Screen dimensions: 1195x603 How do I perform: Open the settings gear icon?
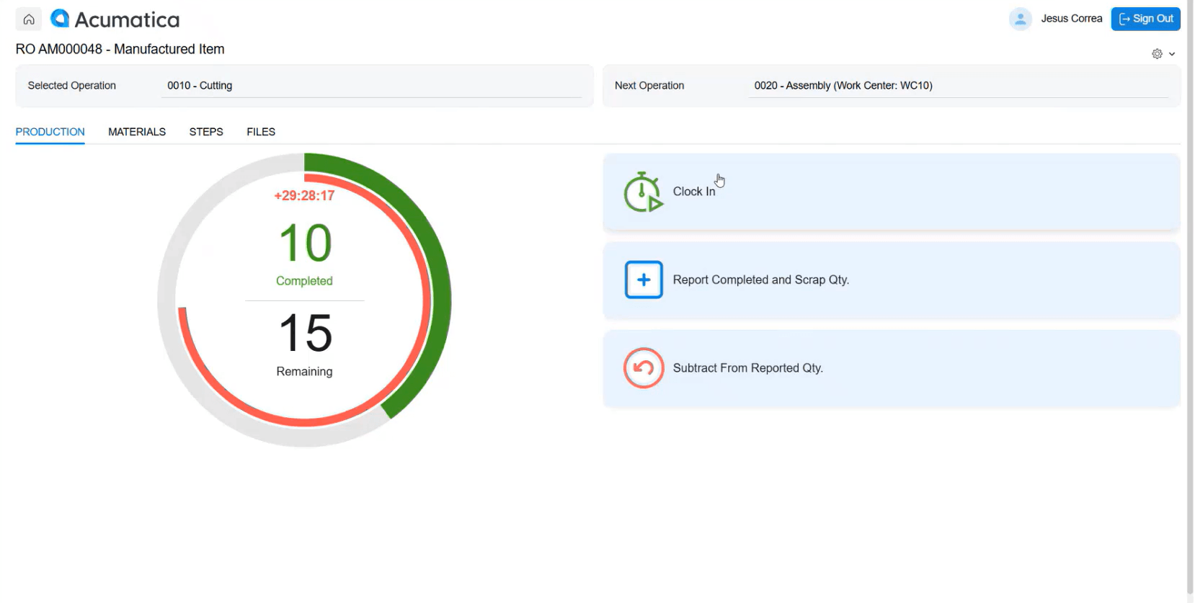(x=1157, y=54)
